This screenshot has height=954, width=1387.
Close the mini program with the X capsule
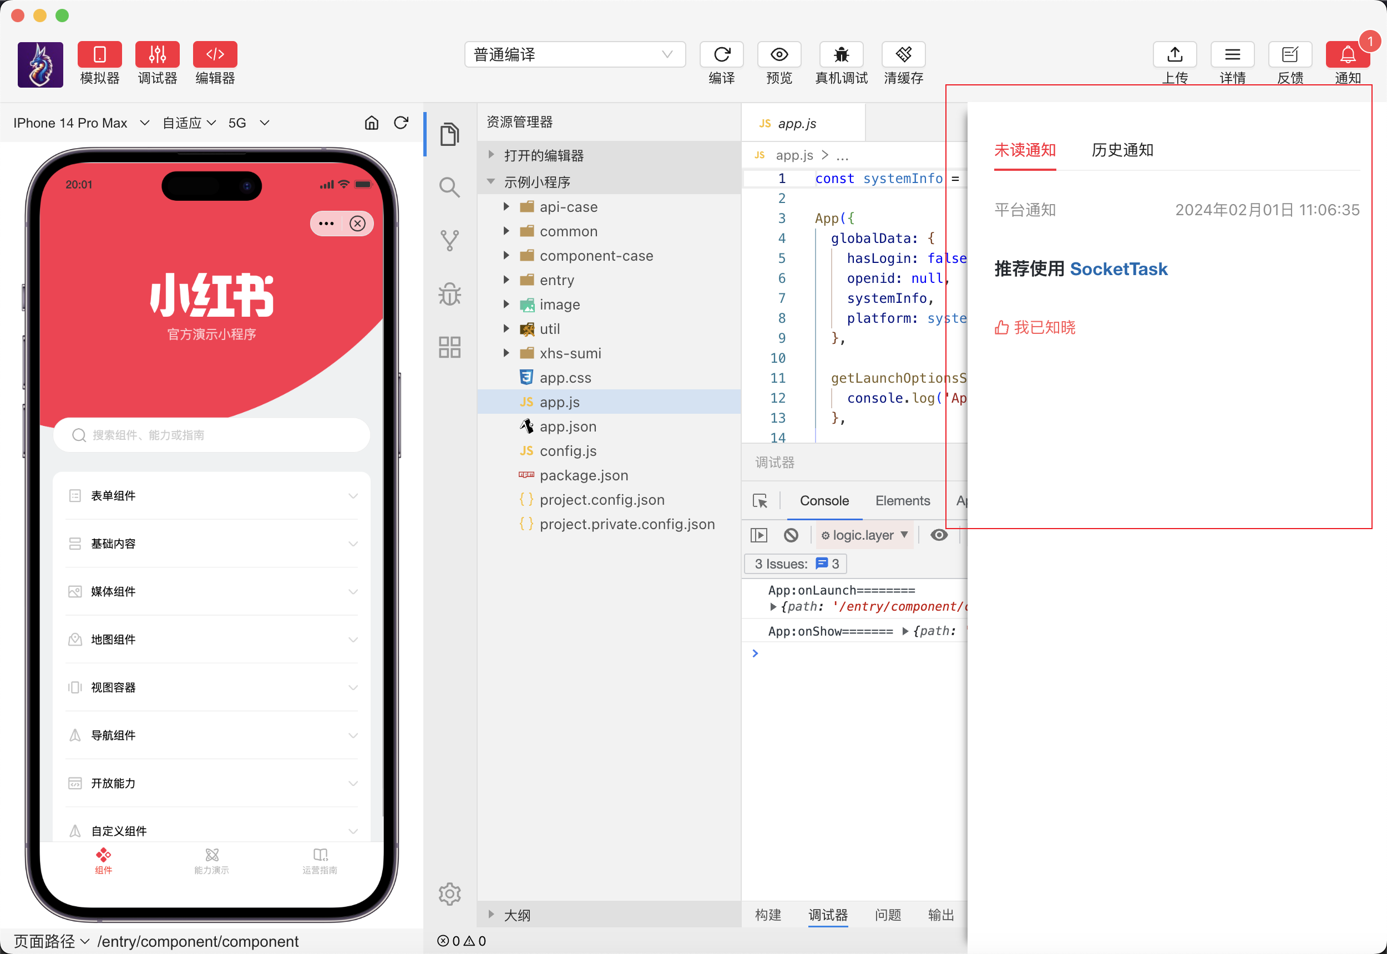coord(357,224)
